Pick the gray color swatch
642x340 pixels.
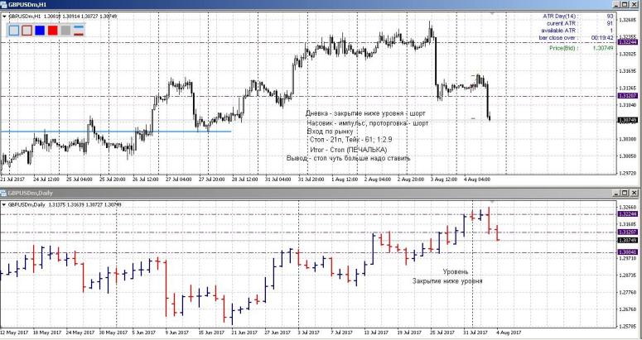pyautogui.click(x=66, y=31)
